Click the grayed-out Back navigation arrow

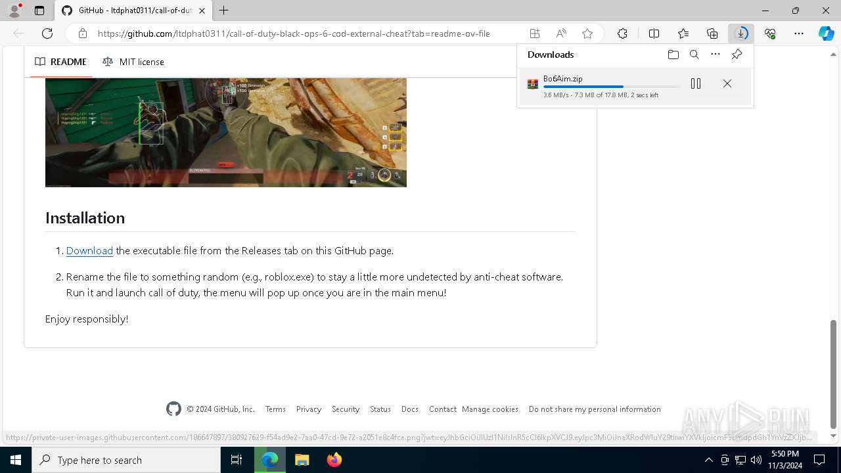[x=18, y=34]
